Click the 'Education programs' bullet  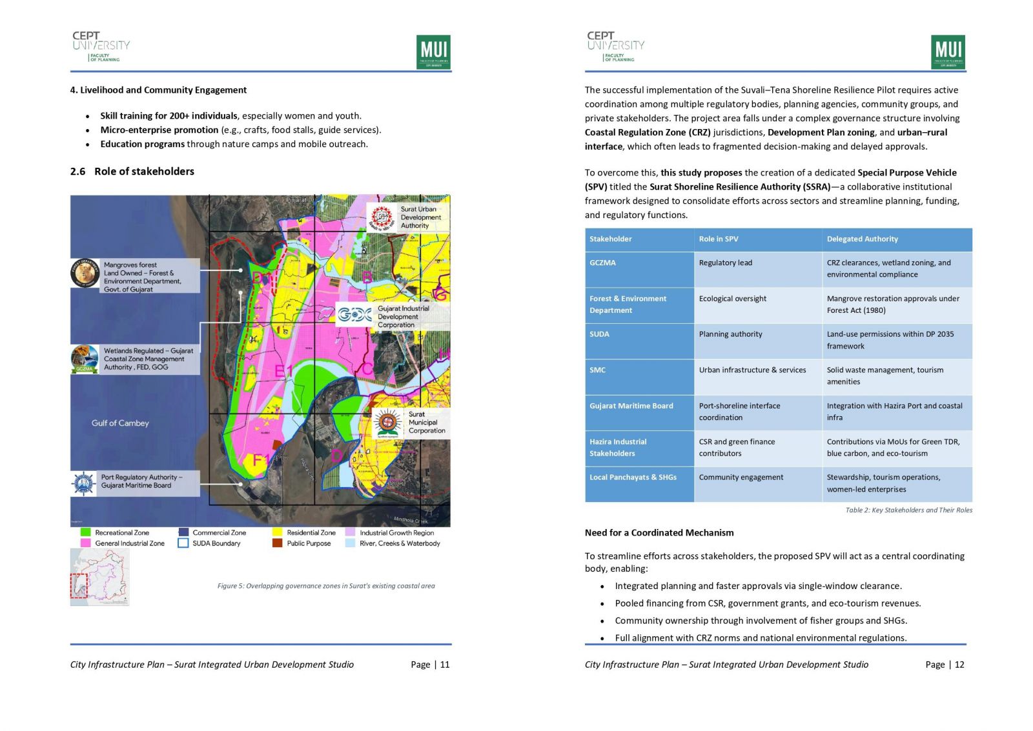pos(234,145)
